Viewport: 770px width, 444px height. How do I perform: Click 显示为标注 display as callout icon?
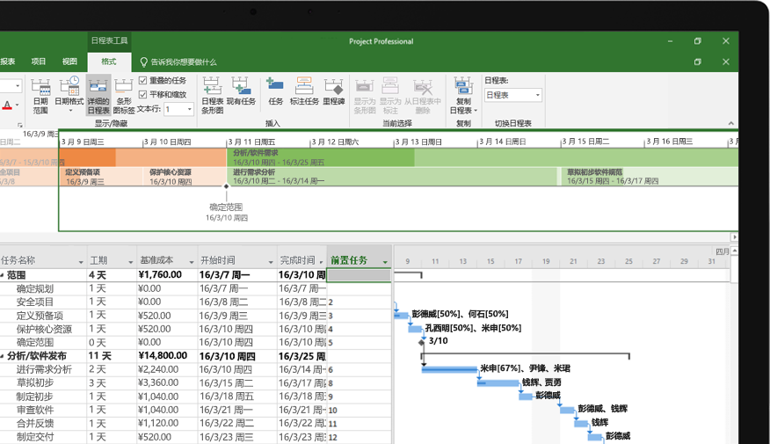(x=390, y=85)
